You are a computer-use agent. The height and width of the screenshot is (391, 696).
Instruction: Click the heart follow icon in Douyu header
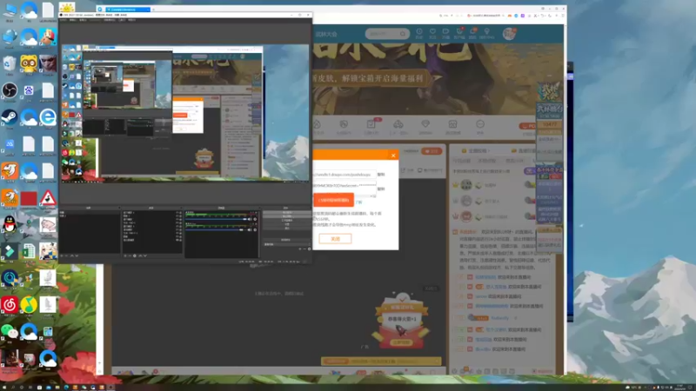point(432,33)
